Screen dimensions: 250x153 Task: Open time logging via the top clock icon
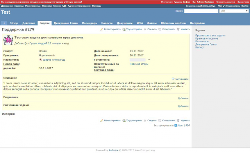coord(124,29)
